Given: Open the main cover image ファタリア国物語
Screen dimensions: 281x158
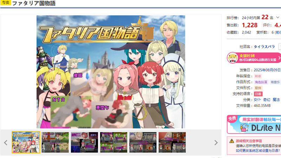Looking at the screenshot, I should 111,72.
